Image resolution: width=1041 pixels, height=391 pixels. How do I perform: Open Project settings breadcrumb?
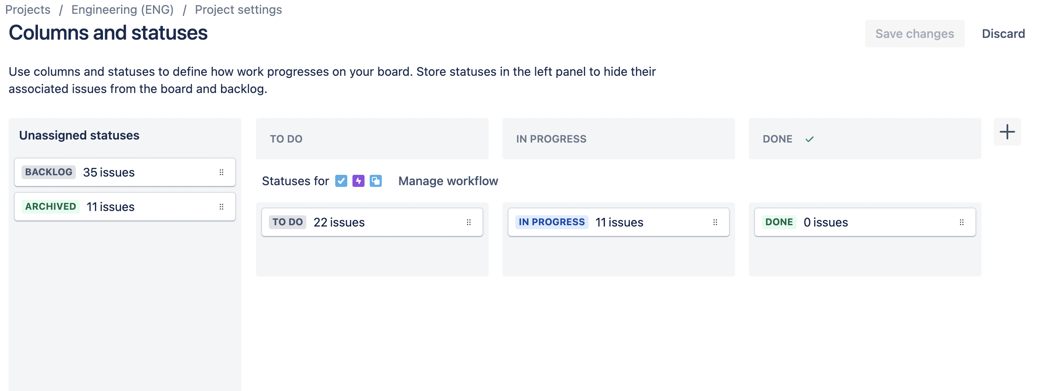[238, 9]
